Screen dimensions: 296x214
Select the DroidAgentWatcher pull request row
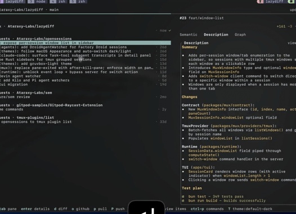click(86, 47)
